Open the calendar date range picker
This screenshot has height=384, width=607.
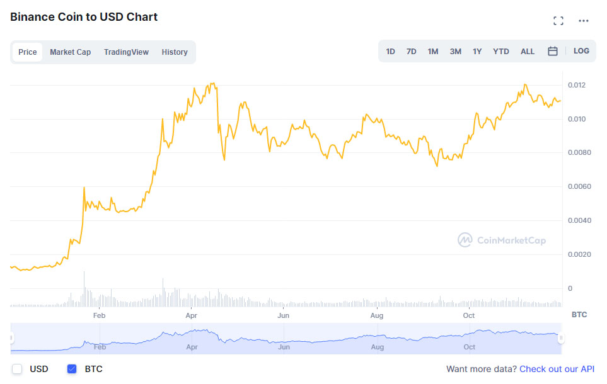click(x=552, y=51)
